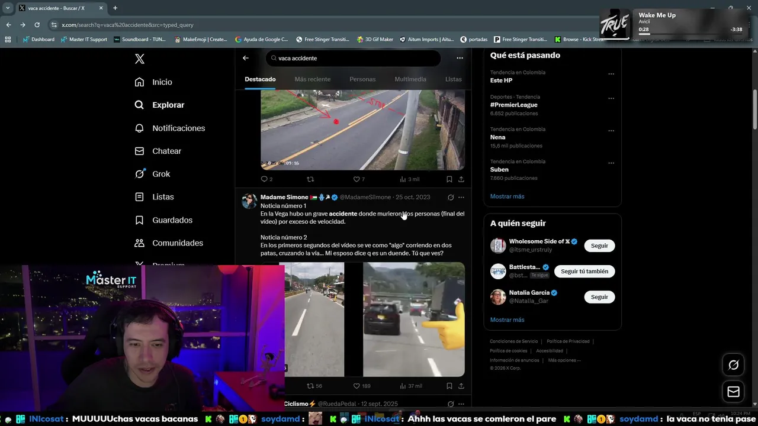Open Explorar from the sidebar
The height and width of the screenshot is (426, 758).
(x=159, y=105)
